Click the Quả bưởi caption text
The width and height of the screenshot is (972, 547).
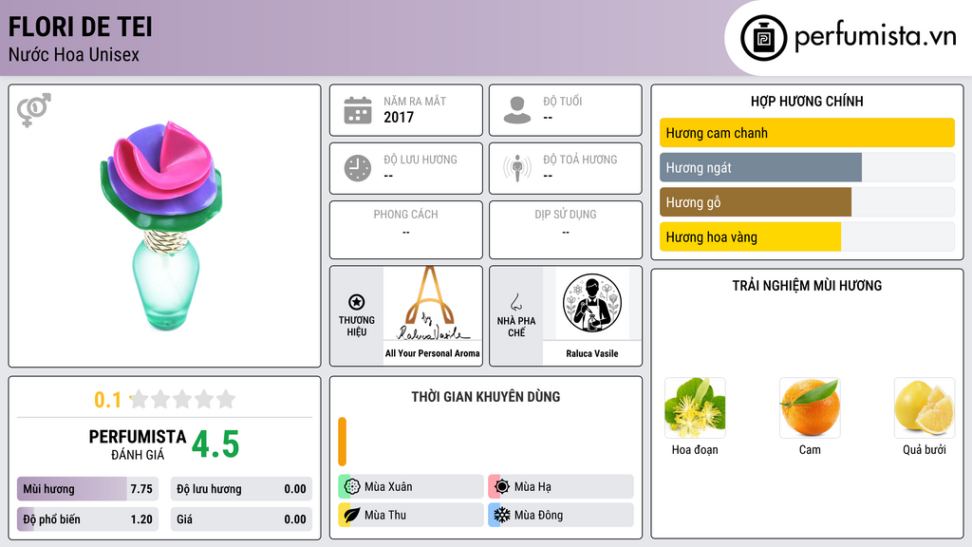[925, 449]
